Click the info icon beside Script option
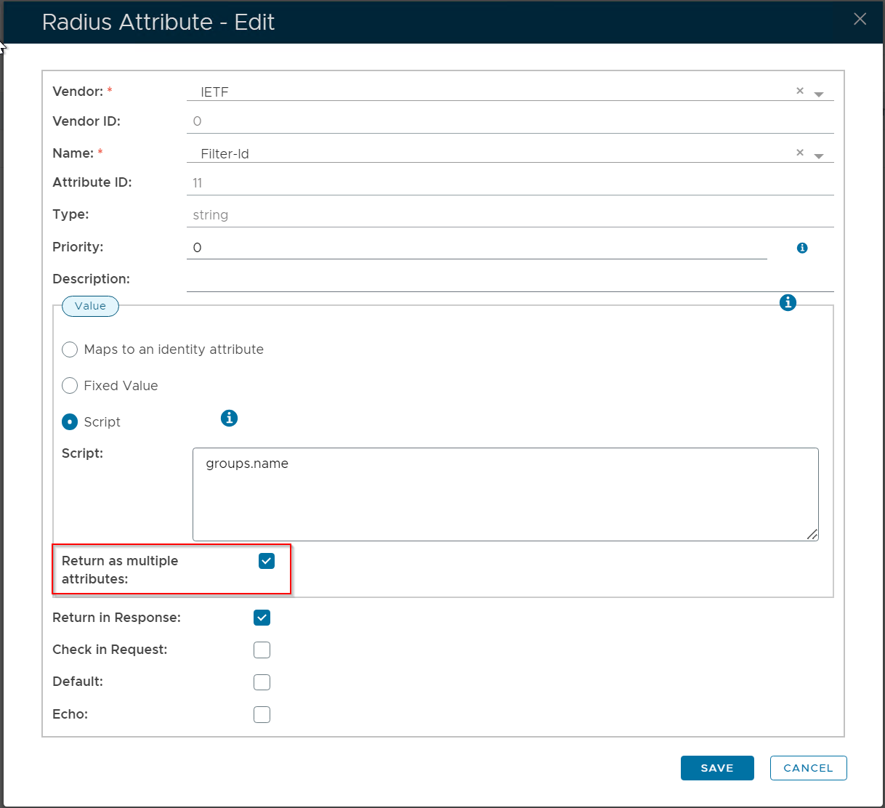Image resolution: width=885 pixels, height=808 pixels. 229,418
